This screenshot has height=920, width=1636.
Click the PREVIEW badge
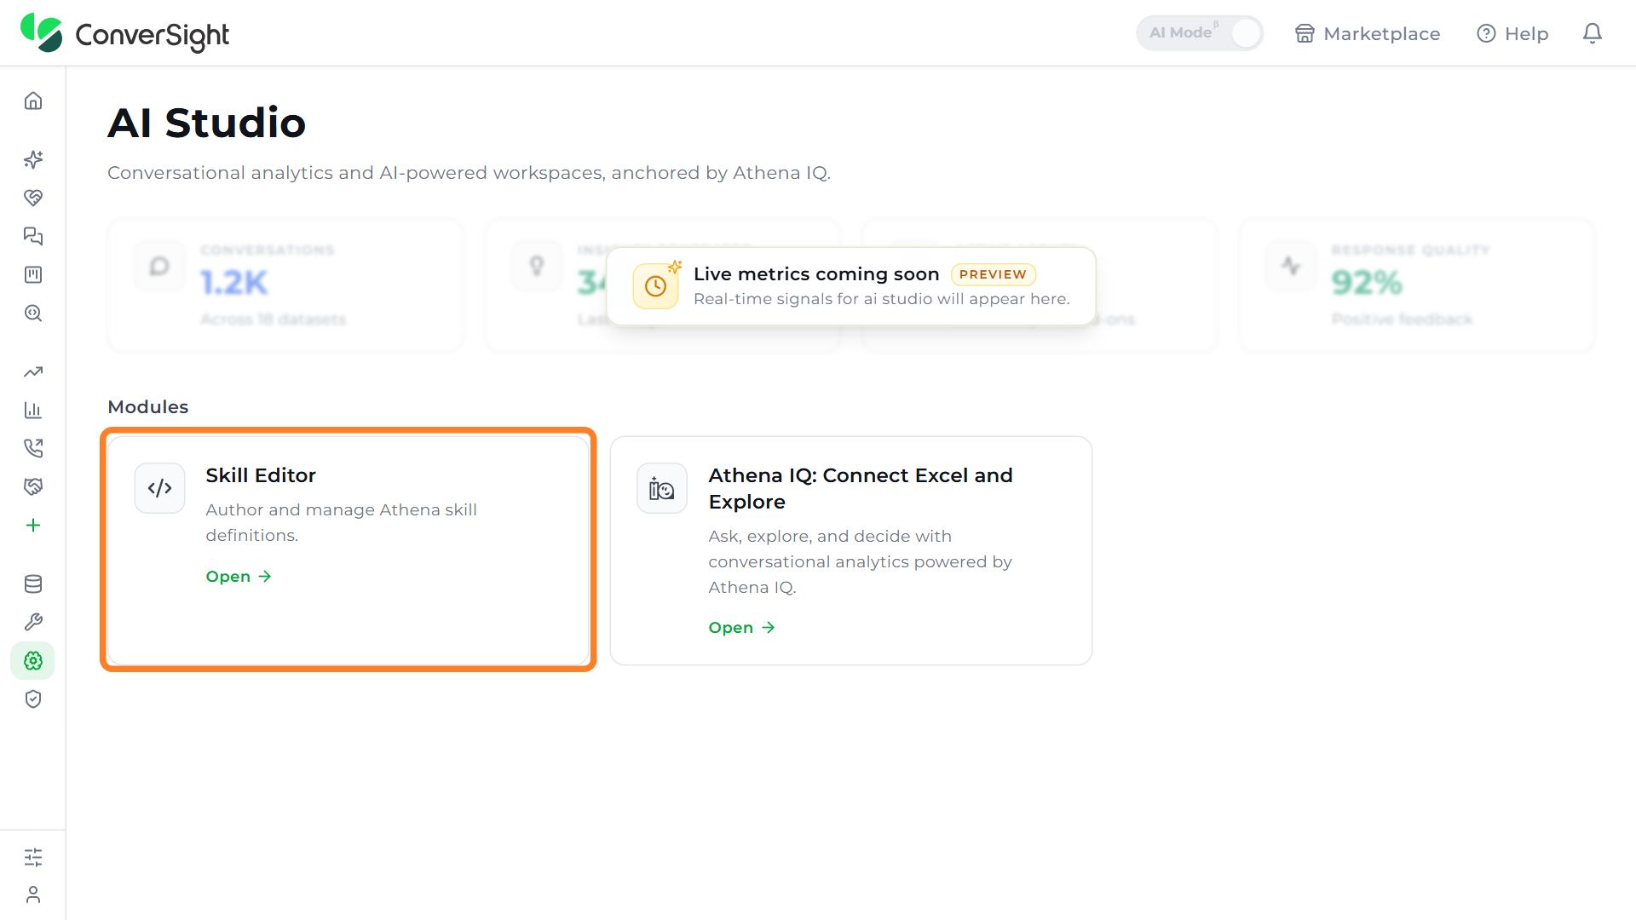[993, 274]
